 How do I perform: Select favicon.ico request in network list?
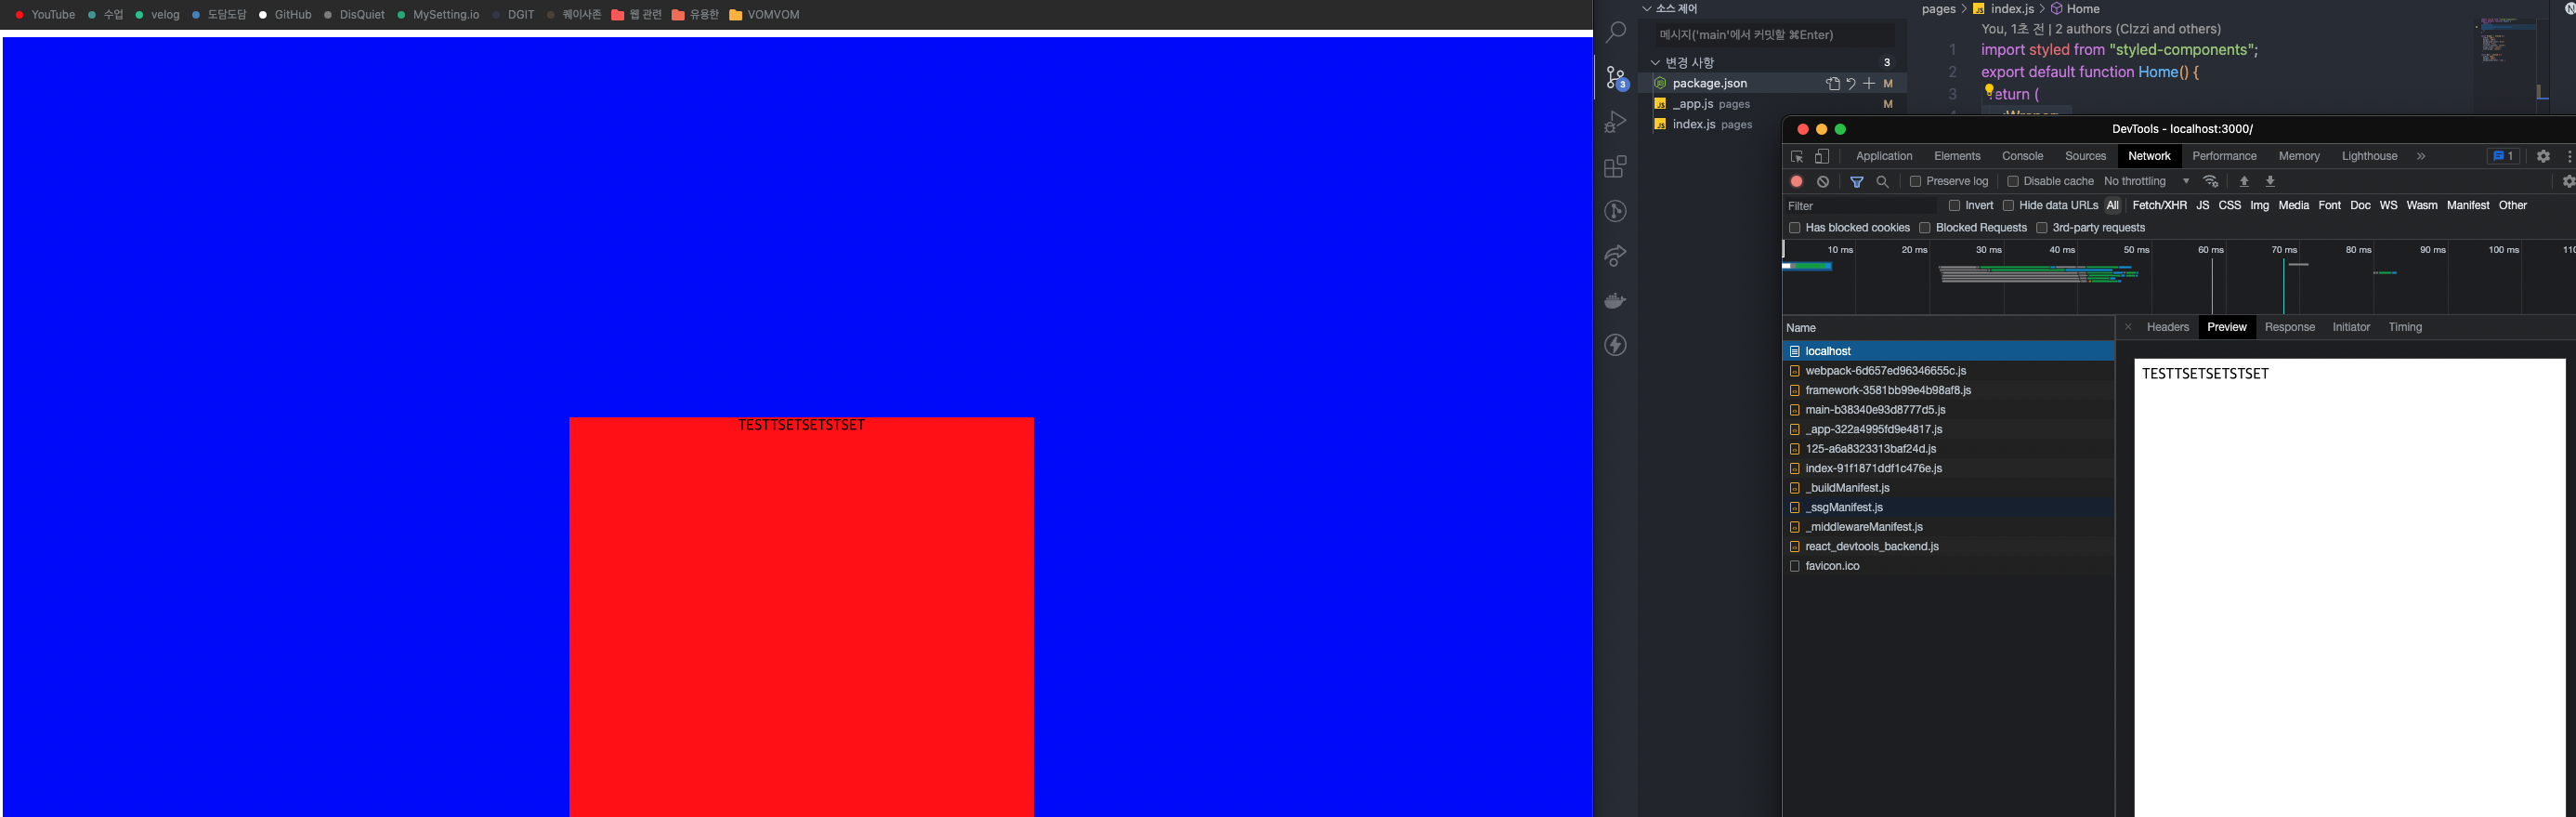click(x=1947, y=566)
